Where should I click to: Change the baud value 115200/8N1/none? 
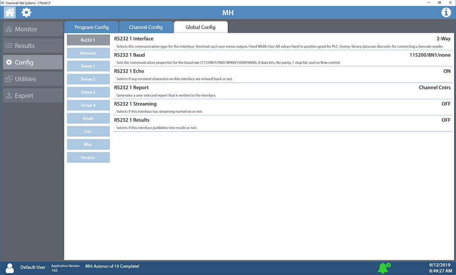tap(430, 55)
